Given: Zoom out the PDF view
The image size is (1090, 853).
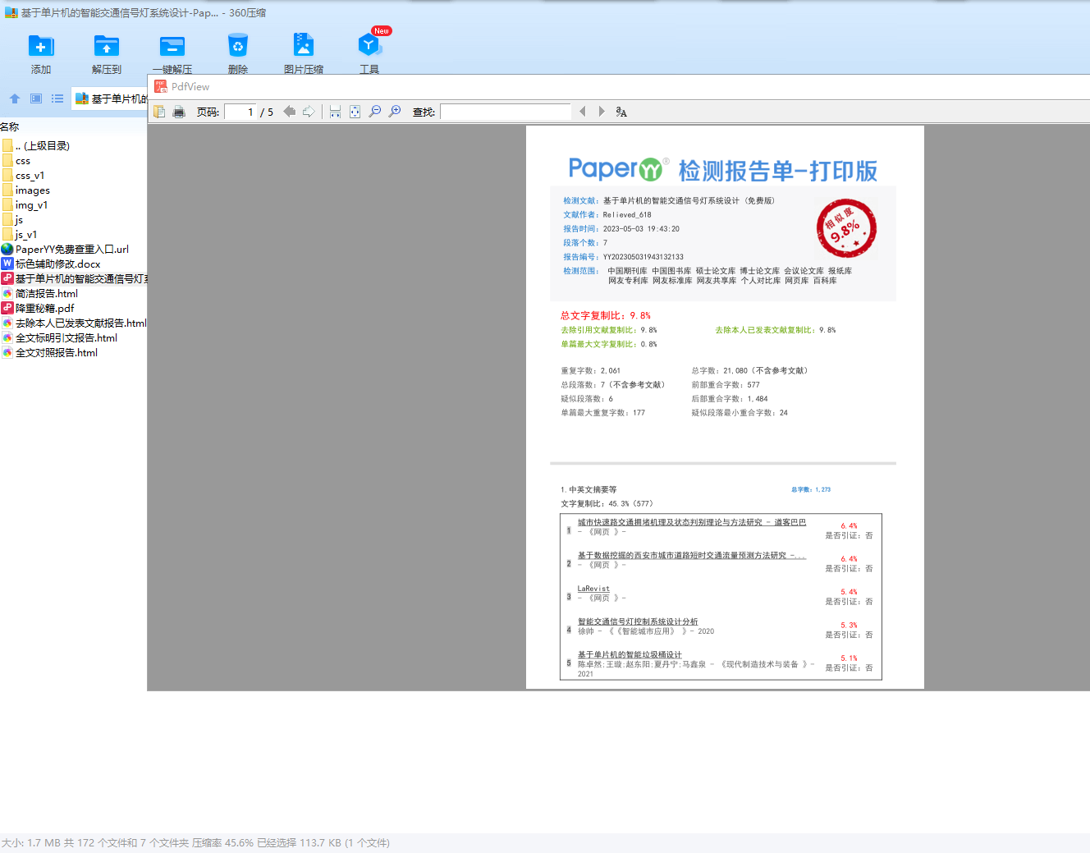Looking at the screenshot, I should [375, 112].
